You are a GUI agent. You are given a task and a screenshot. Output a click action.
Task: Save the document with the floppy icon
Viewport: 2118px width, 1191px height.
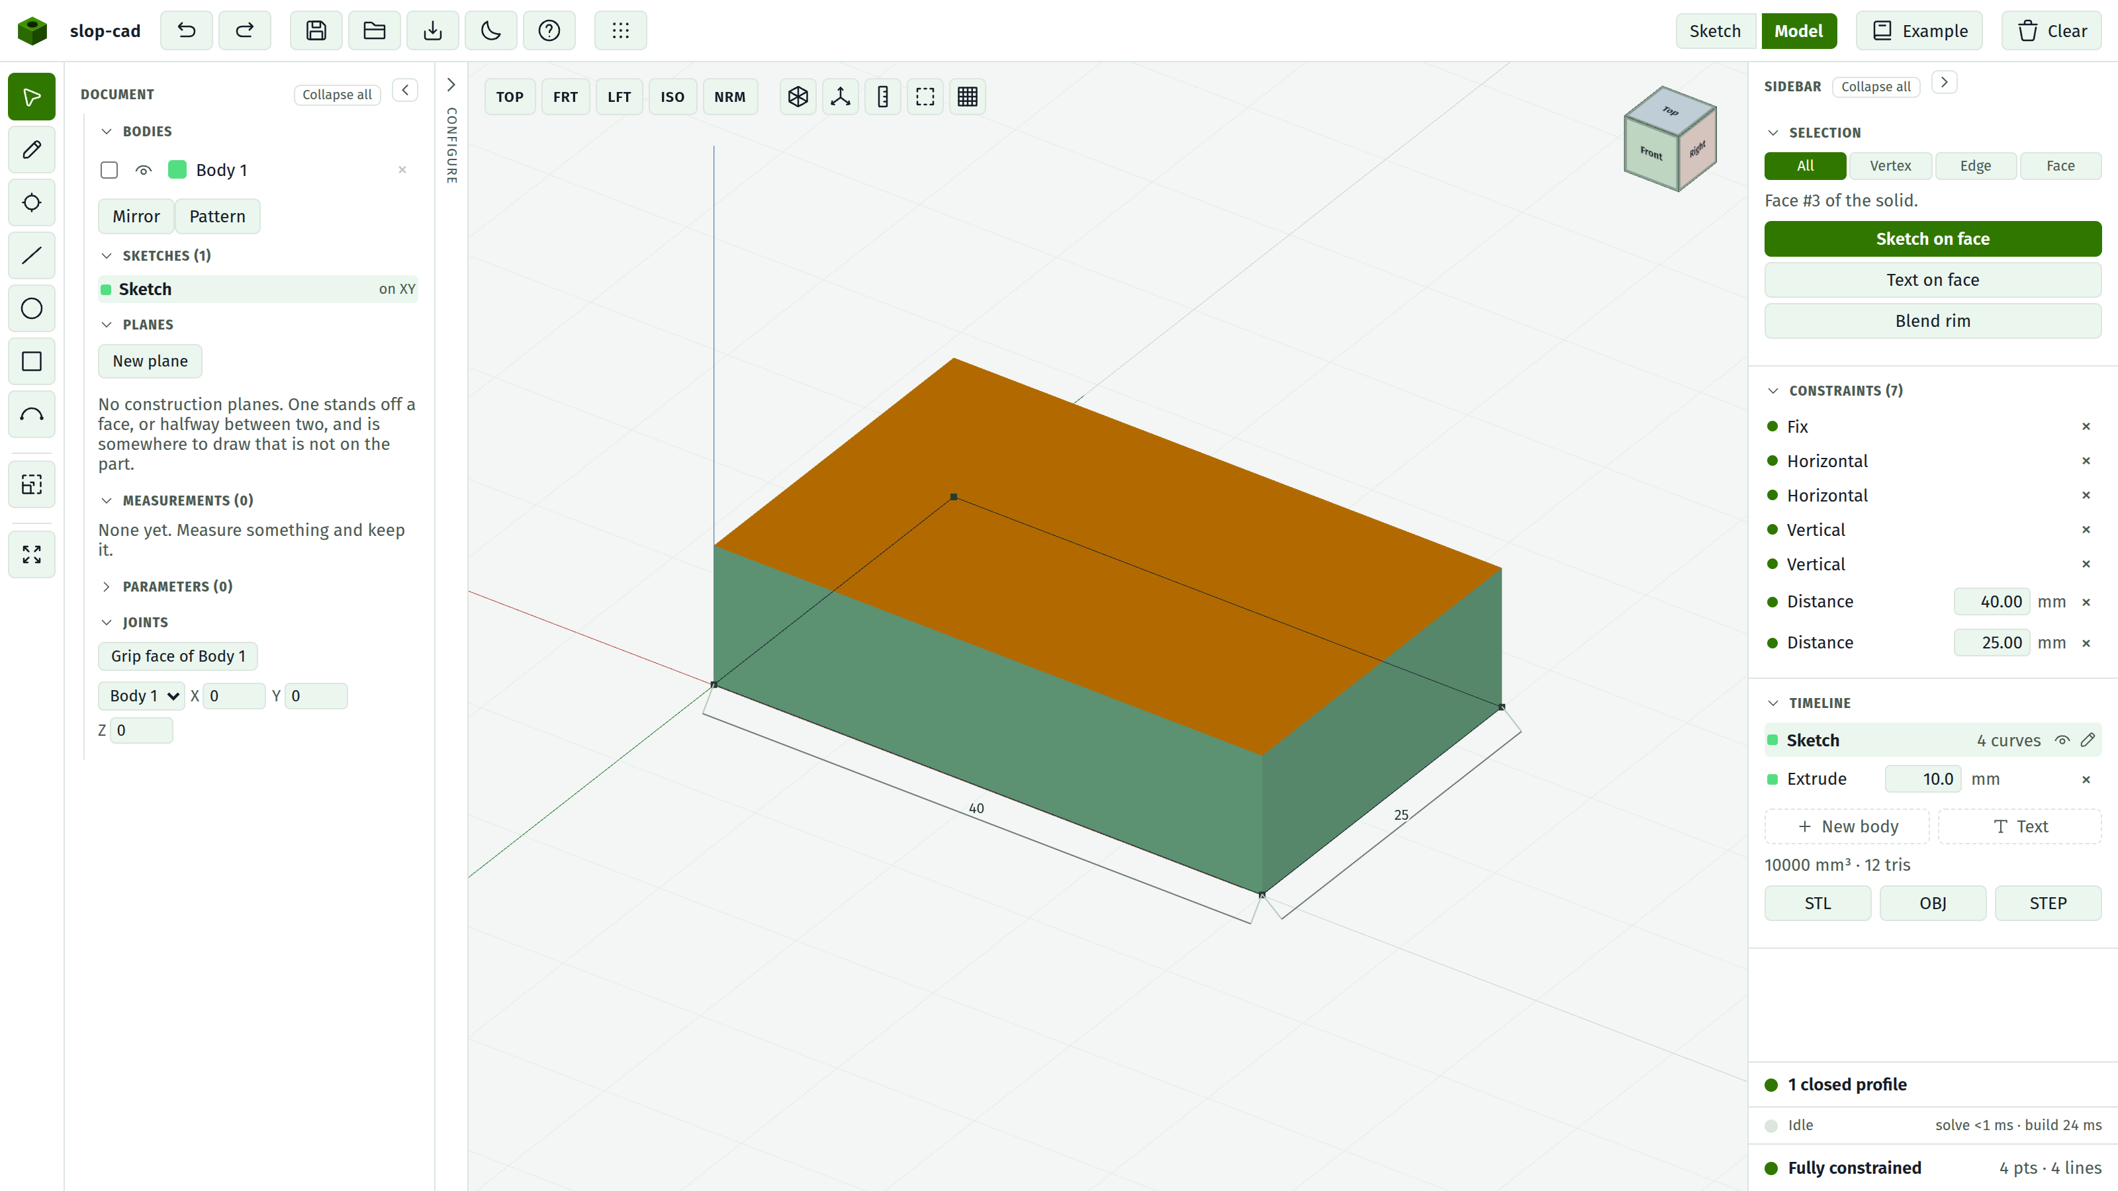pos(316,30)
